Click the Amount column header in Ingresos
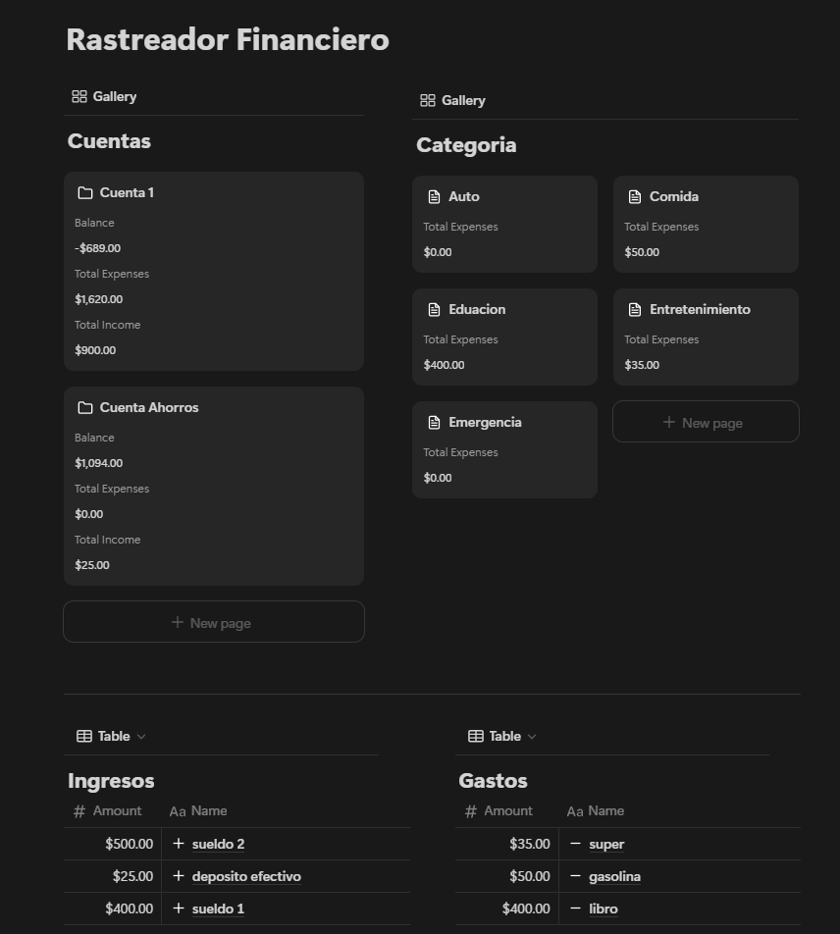This screenshot has width=840, height=934. point(117,810)
